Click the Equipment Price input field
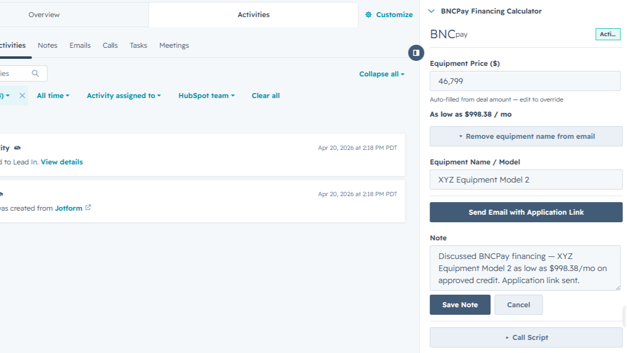 tap(525, 81)
